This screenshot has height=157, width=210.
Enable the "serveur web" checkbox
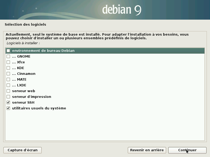click(x=8, y=91)
